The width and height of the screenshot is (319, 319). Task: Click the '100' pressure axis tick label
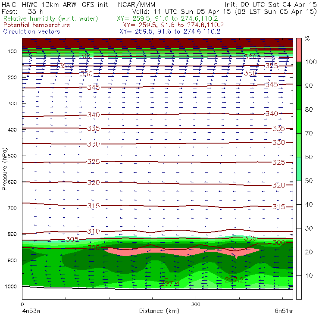[12, 51]
